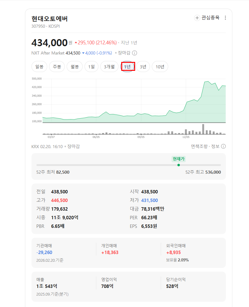The height and width of the screenshot is (307, 249).
Task: Click the 03/07 date label on chart axis
Action: (x=51, y=137)
